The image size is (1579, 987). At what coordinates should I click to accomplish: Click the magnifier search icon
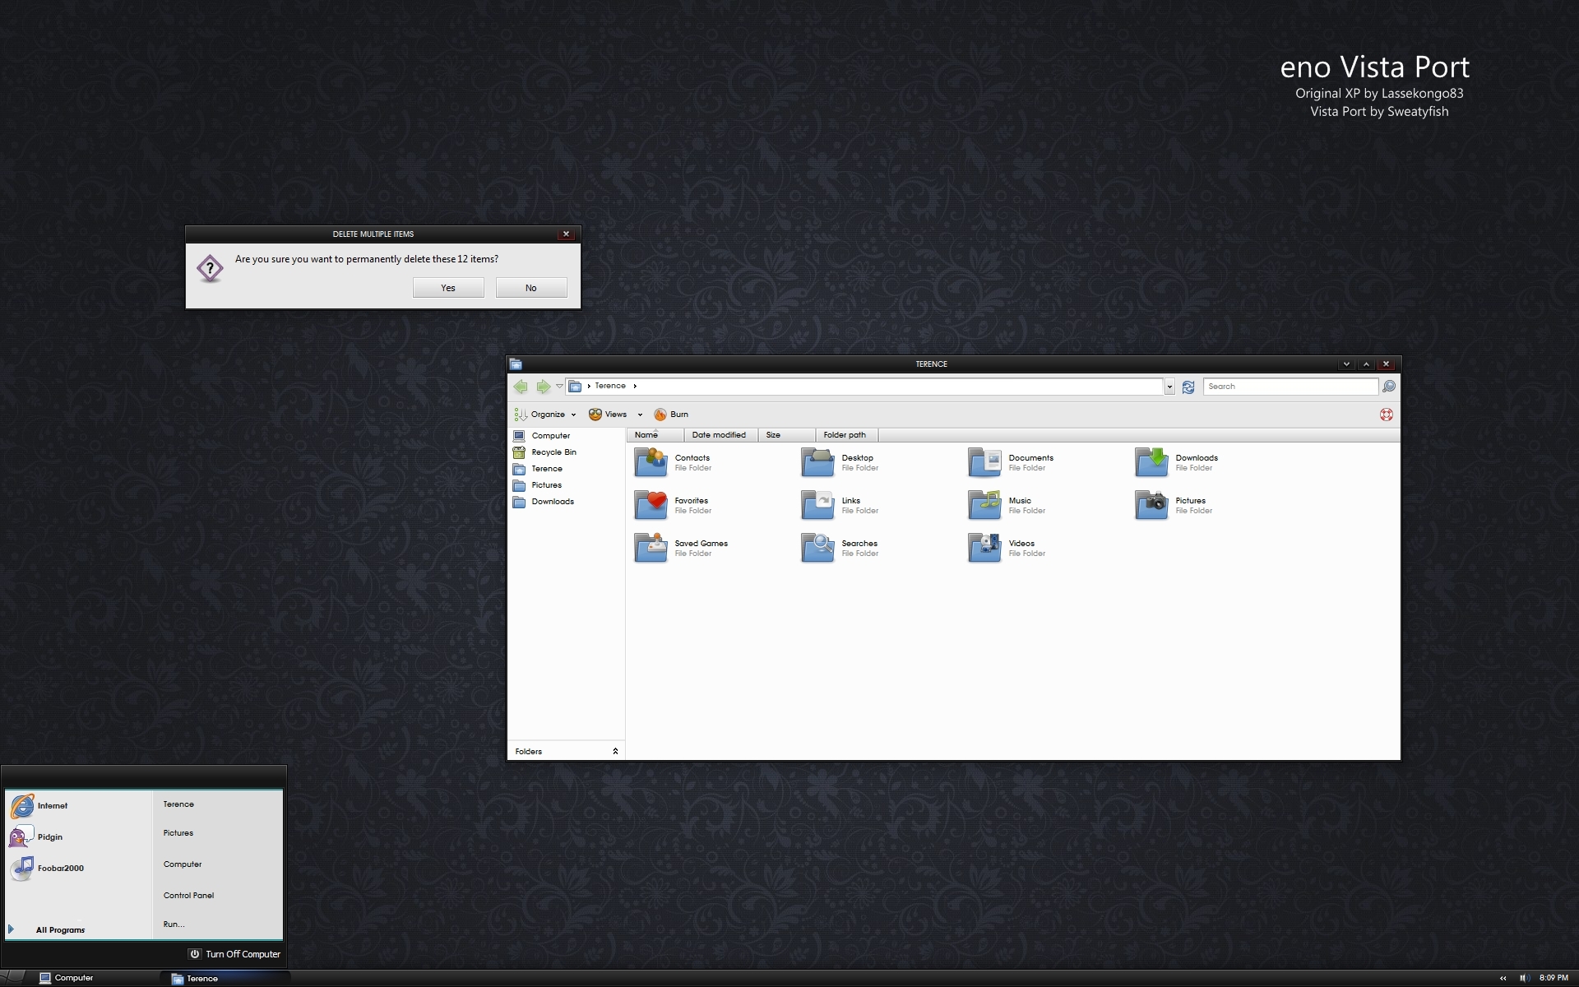pos(1389,387)
